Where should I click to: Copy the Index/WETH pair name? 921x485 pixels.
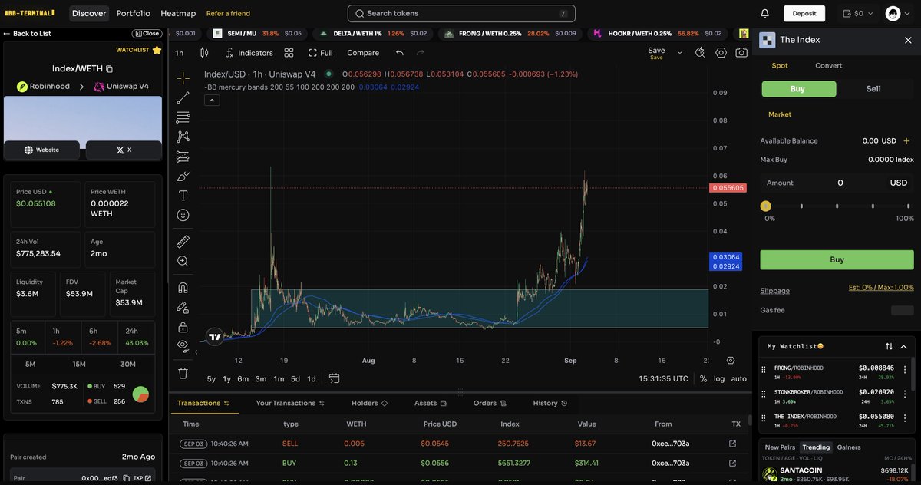(109, 68)
